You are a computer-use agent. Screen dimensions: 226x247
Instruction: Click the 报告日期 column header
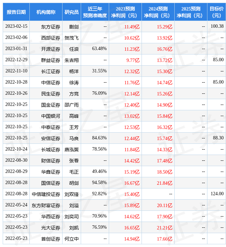16,12
